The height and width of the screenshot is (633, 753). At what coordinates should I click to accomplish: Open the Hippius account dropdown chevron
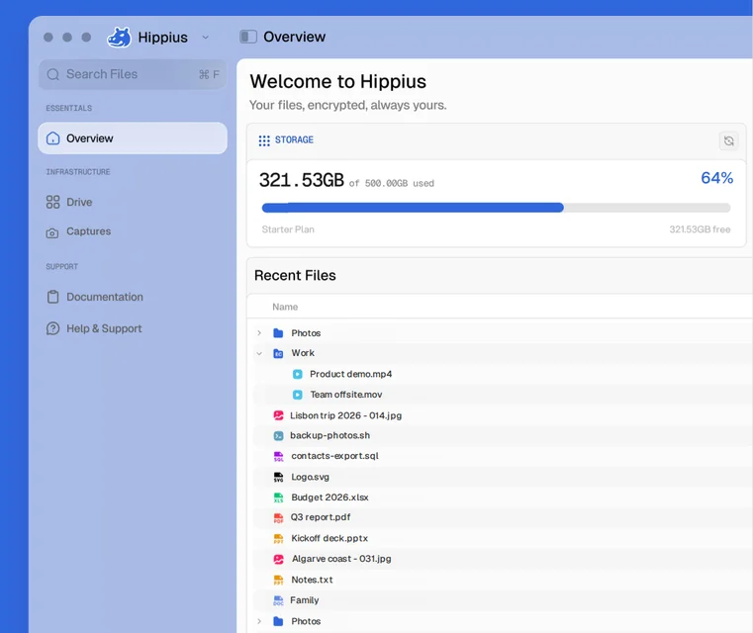pyautogui.click(x=206, y=38)
